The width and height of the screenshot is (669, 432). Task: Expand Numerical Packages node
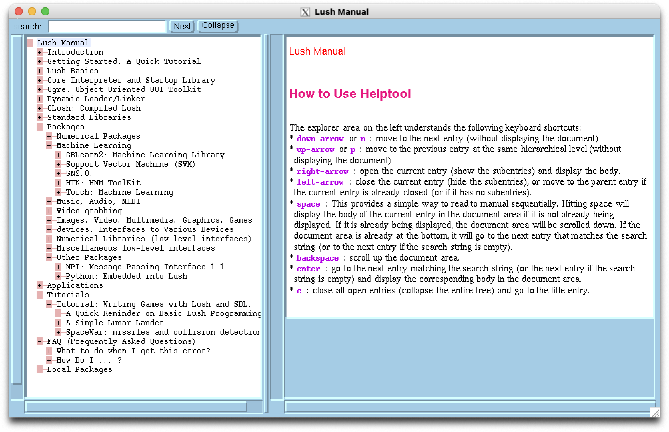49,136
